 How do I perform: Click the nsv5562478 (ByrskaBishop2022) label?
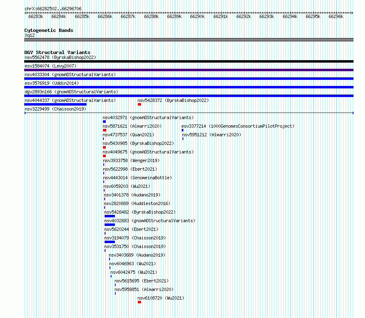tap(60, 57)
